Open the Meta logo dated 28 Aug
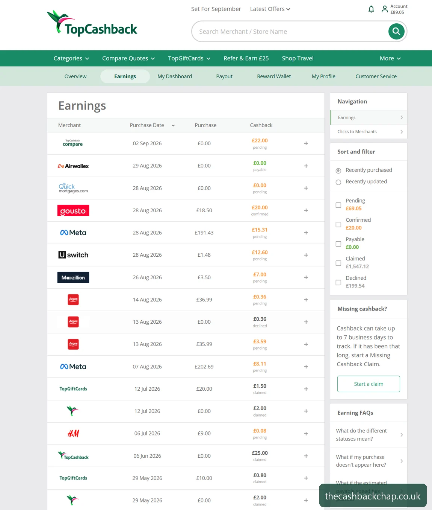 [73, 233]
